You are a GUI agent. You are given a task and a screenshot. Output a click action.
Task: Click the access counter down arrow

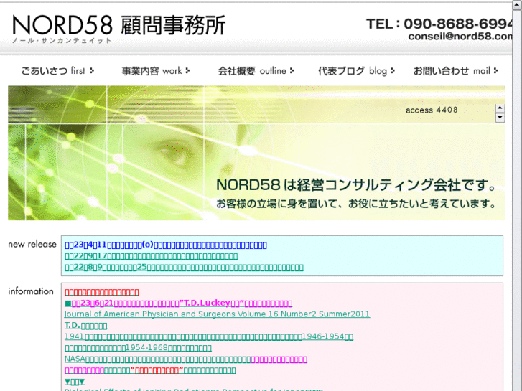point(500,118)
